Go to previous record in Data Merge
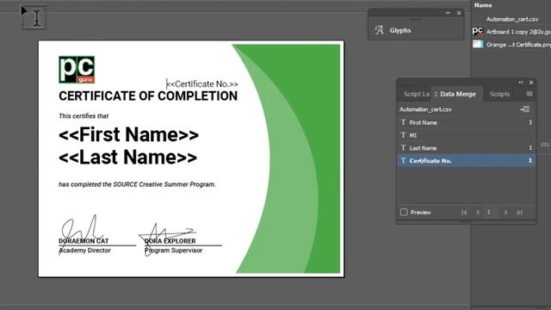551x310 pixels. (478, 213)
